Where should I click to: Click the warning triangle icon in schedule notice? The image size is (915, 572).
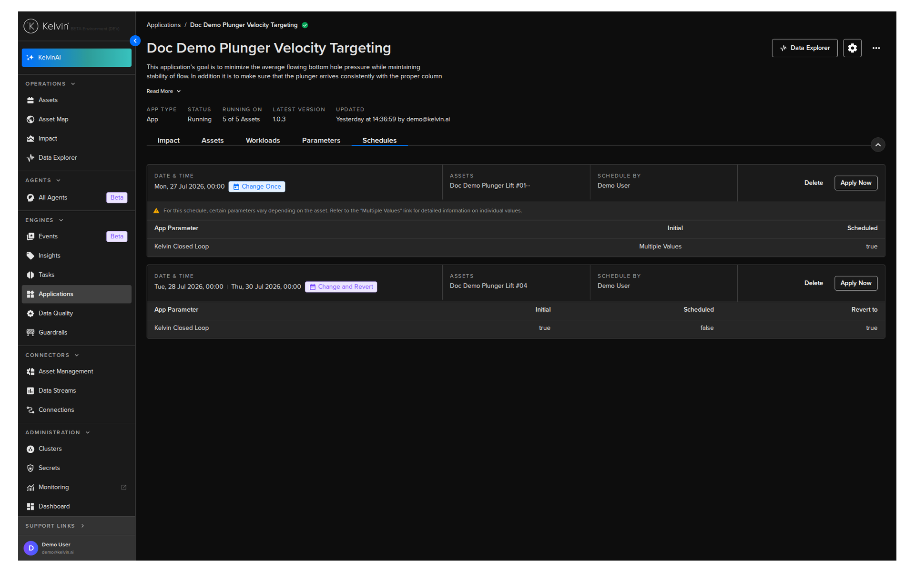(156, 211)
